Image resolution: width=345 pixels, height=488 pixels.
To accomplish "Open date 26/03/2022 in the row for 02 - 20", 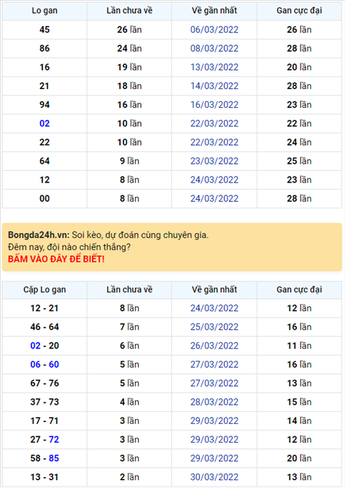I will tap(214, 346).
